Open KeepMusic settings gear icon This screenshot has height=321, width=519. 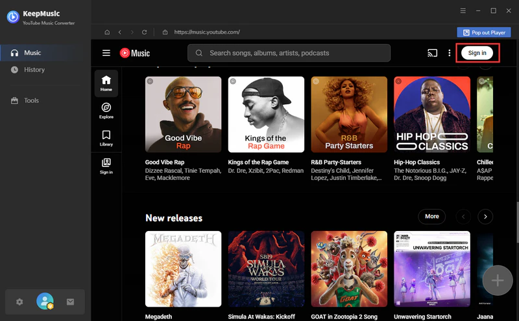point(20,302)
